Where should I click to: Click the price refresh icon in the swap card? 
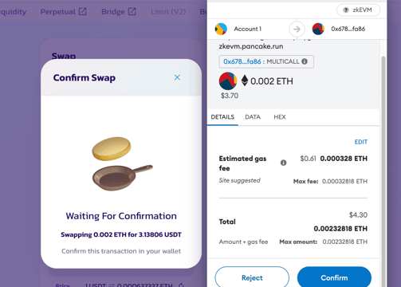[181, 285]
